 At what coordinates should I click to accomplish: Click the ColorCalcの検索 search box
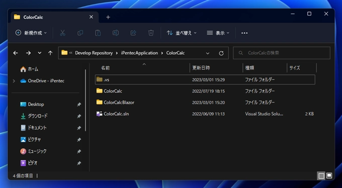point(282,53)
